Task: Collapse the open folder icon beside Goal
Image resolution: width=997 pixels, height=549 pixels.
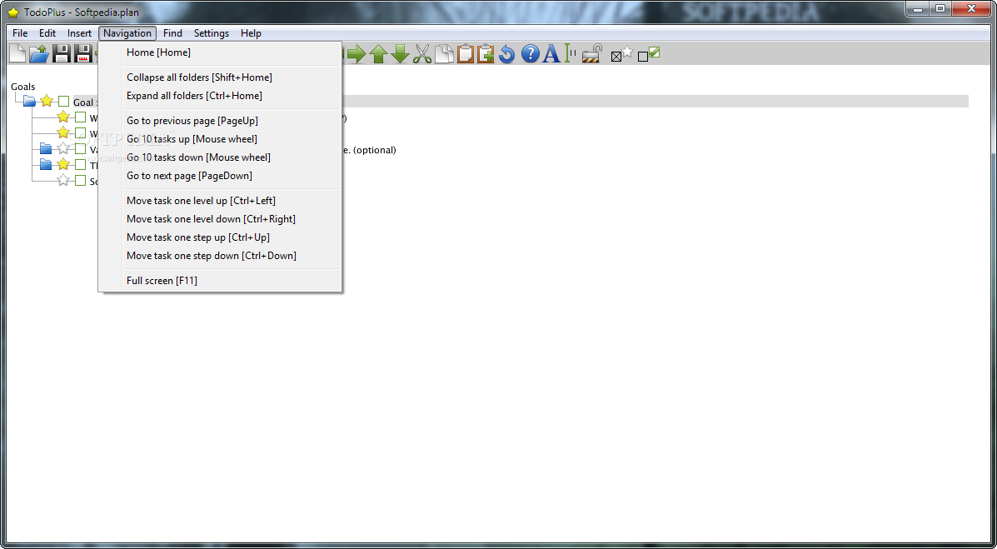Action: point(29,101)
